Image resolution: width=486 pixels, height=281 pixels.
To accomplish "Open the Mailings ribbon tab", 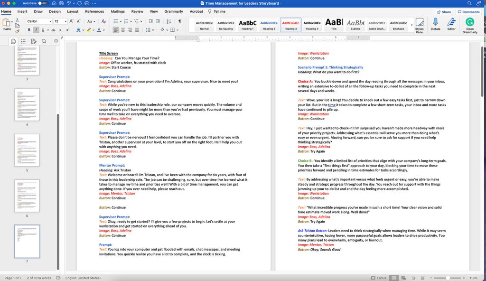I will (x=117, y=11).
